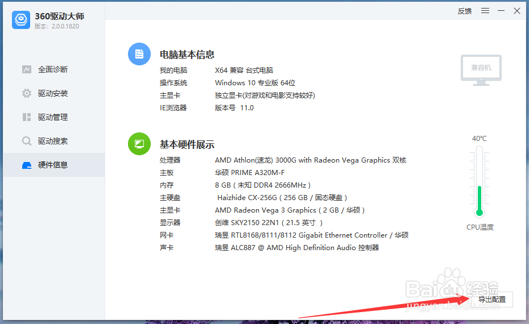Click the 8 GB DDR4 2666MHz memory value
The width and height of the screenshot is (529, 324).
262,185
